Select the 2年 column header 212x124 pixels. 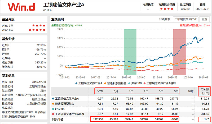click(x=146, y=91)
